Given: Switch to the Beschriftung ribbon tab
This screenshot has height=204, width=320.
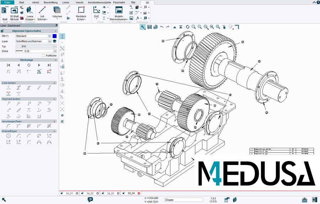Looking at the screenshot, I should tap(50, 2).
